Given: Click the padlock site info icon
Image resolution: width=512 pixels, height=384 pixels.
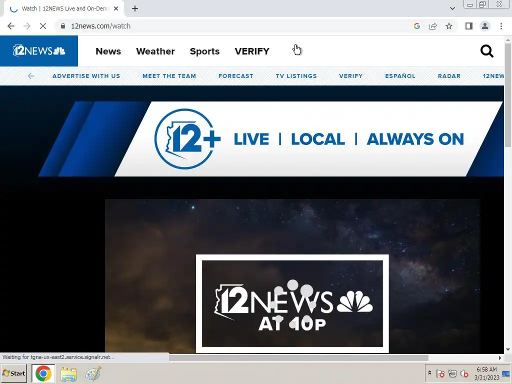Looking at the screenshot, I should pos(63,26).
